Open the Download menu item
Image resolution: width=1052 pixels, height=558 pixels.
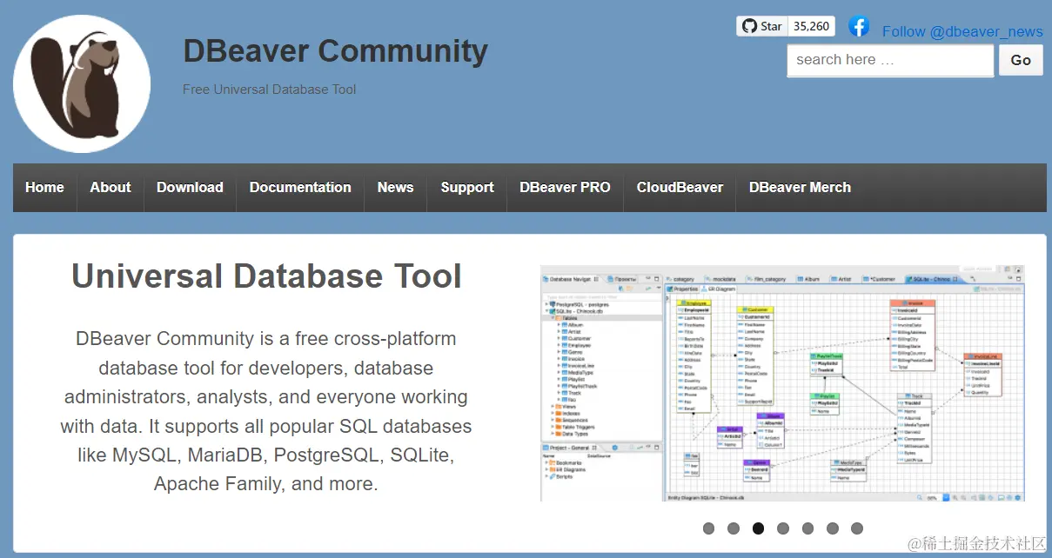tap(190, 188)
